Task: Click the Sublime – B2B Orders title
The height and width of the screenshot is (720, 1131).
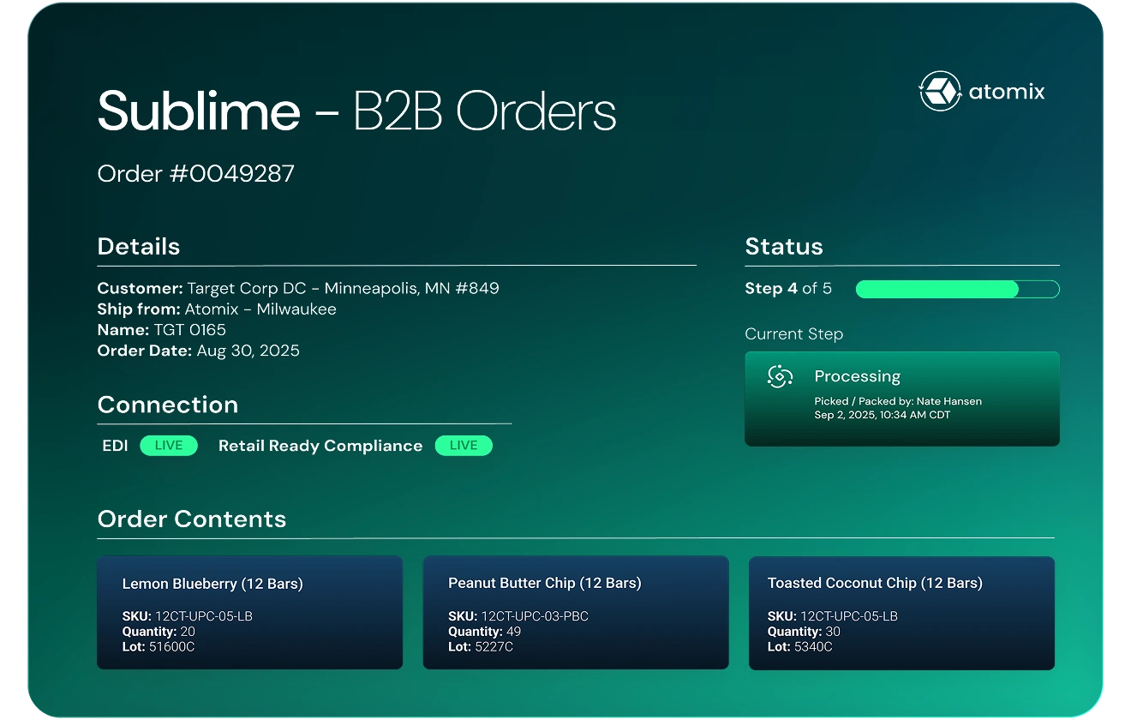Action: coord(356,111)
